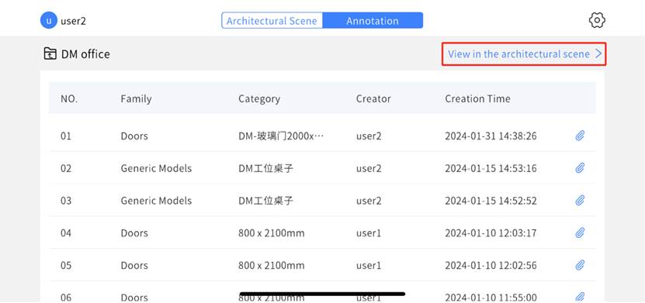Click the Category column header
This screenshot has width=645, height=303.
pos(259,98)
